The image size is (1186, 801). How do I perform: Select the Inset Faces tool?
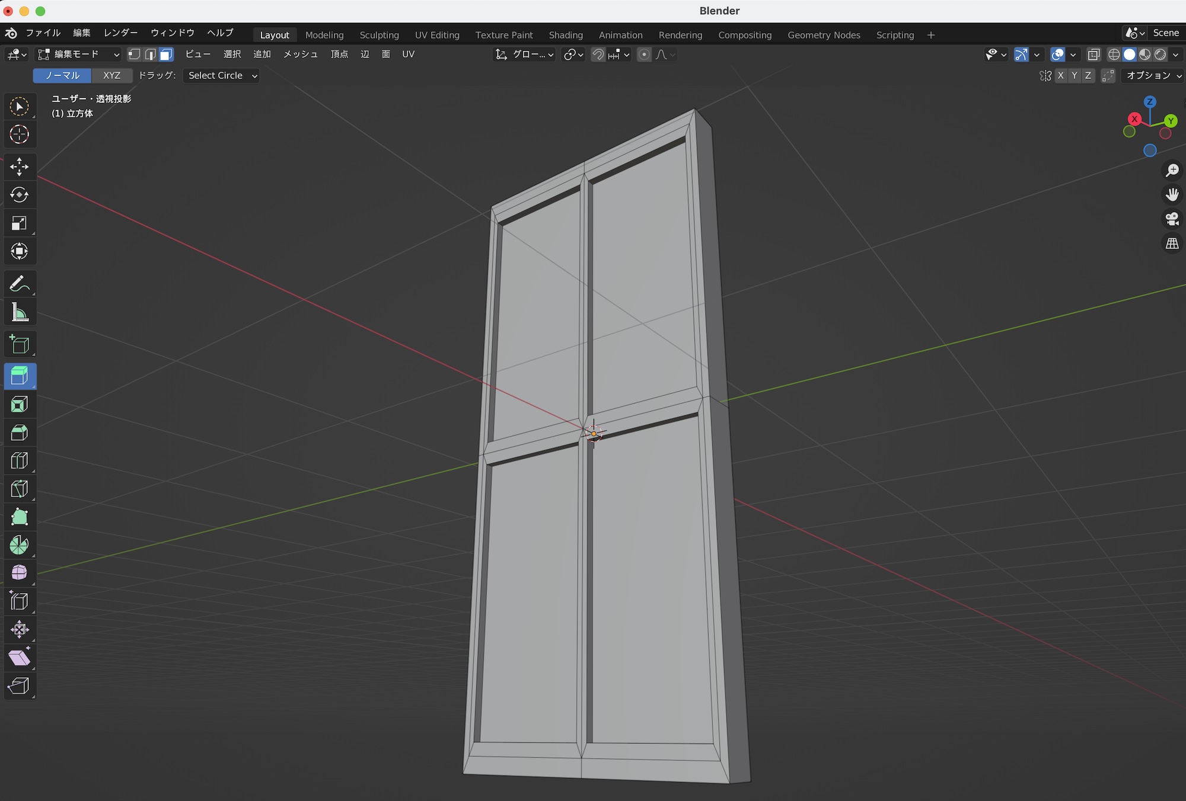19,405
